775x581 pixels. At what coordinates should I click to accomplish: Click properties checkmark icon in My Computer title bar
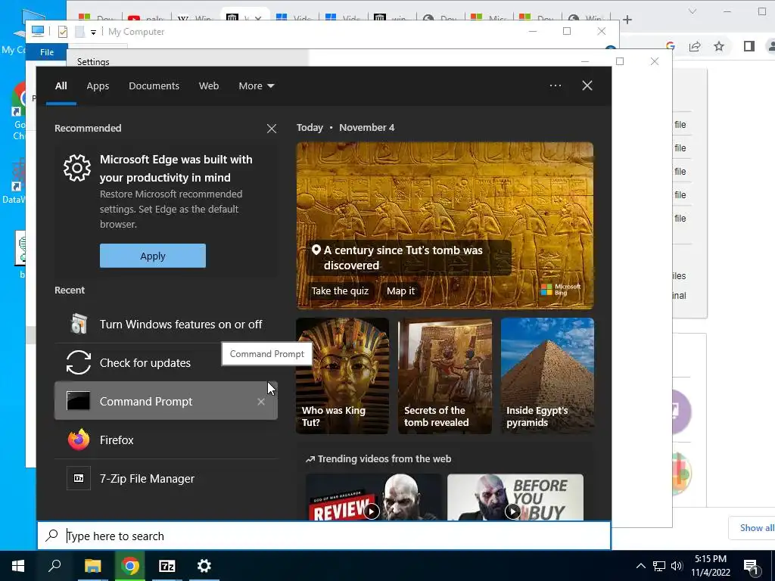(63, 32)
